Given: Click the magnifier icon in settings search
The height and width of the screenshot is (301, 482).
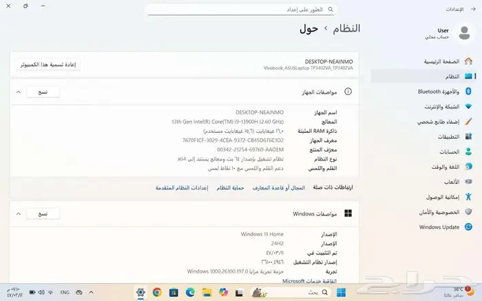Looking at the screenshot, I should click(x=331, y=10).
